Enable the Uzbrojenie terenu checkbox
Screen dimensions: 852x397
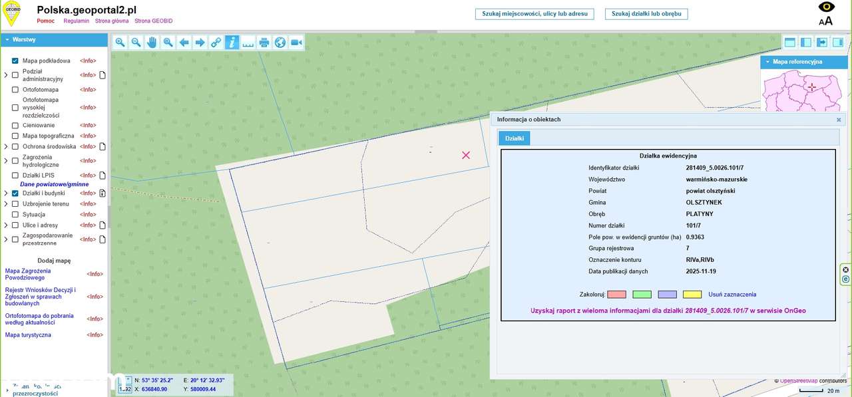(x=15, y=203)
